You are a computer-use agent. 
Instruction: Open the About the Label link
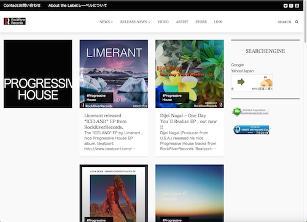pos(77,6)
